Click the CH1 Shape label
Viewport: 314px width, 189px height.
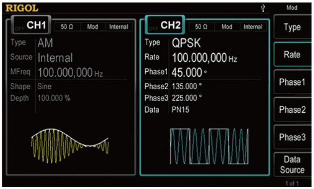point(20,86)
